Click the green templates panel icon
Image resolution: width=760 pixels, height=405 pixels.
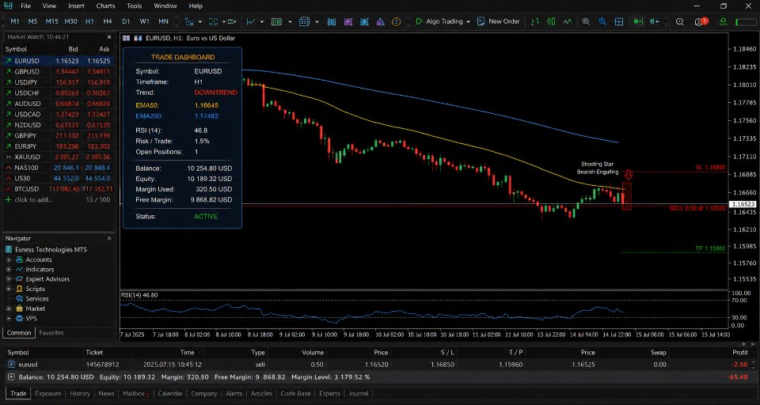click(277, 22)
